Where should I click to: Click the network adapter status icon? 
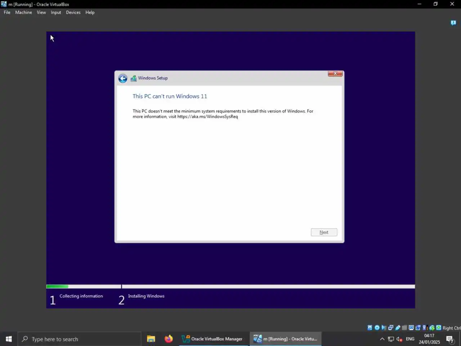pyautogui.click(x=391, y=328)
